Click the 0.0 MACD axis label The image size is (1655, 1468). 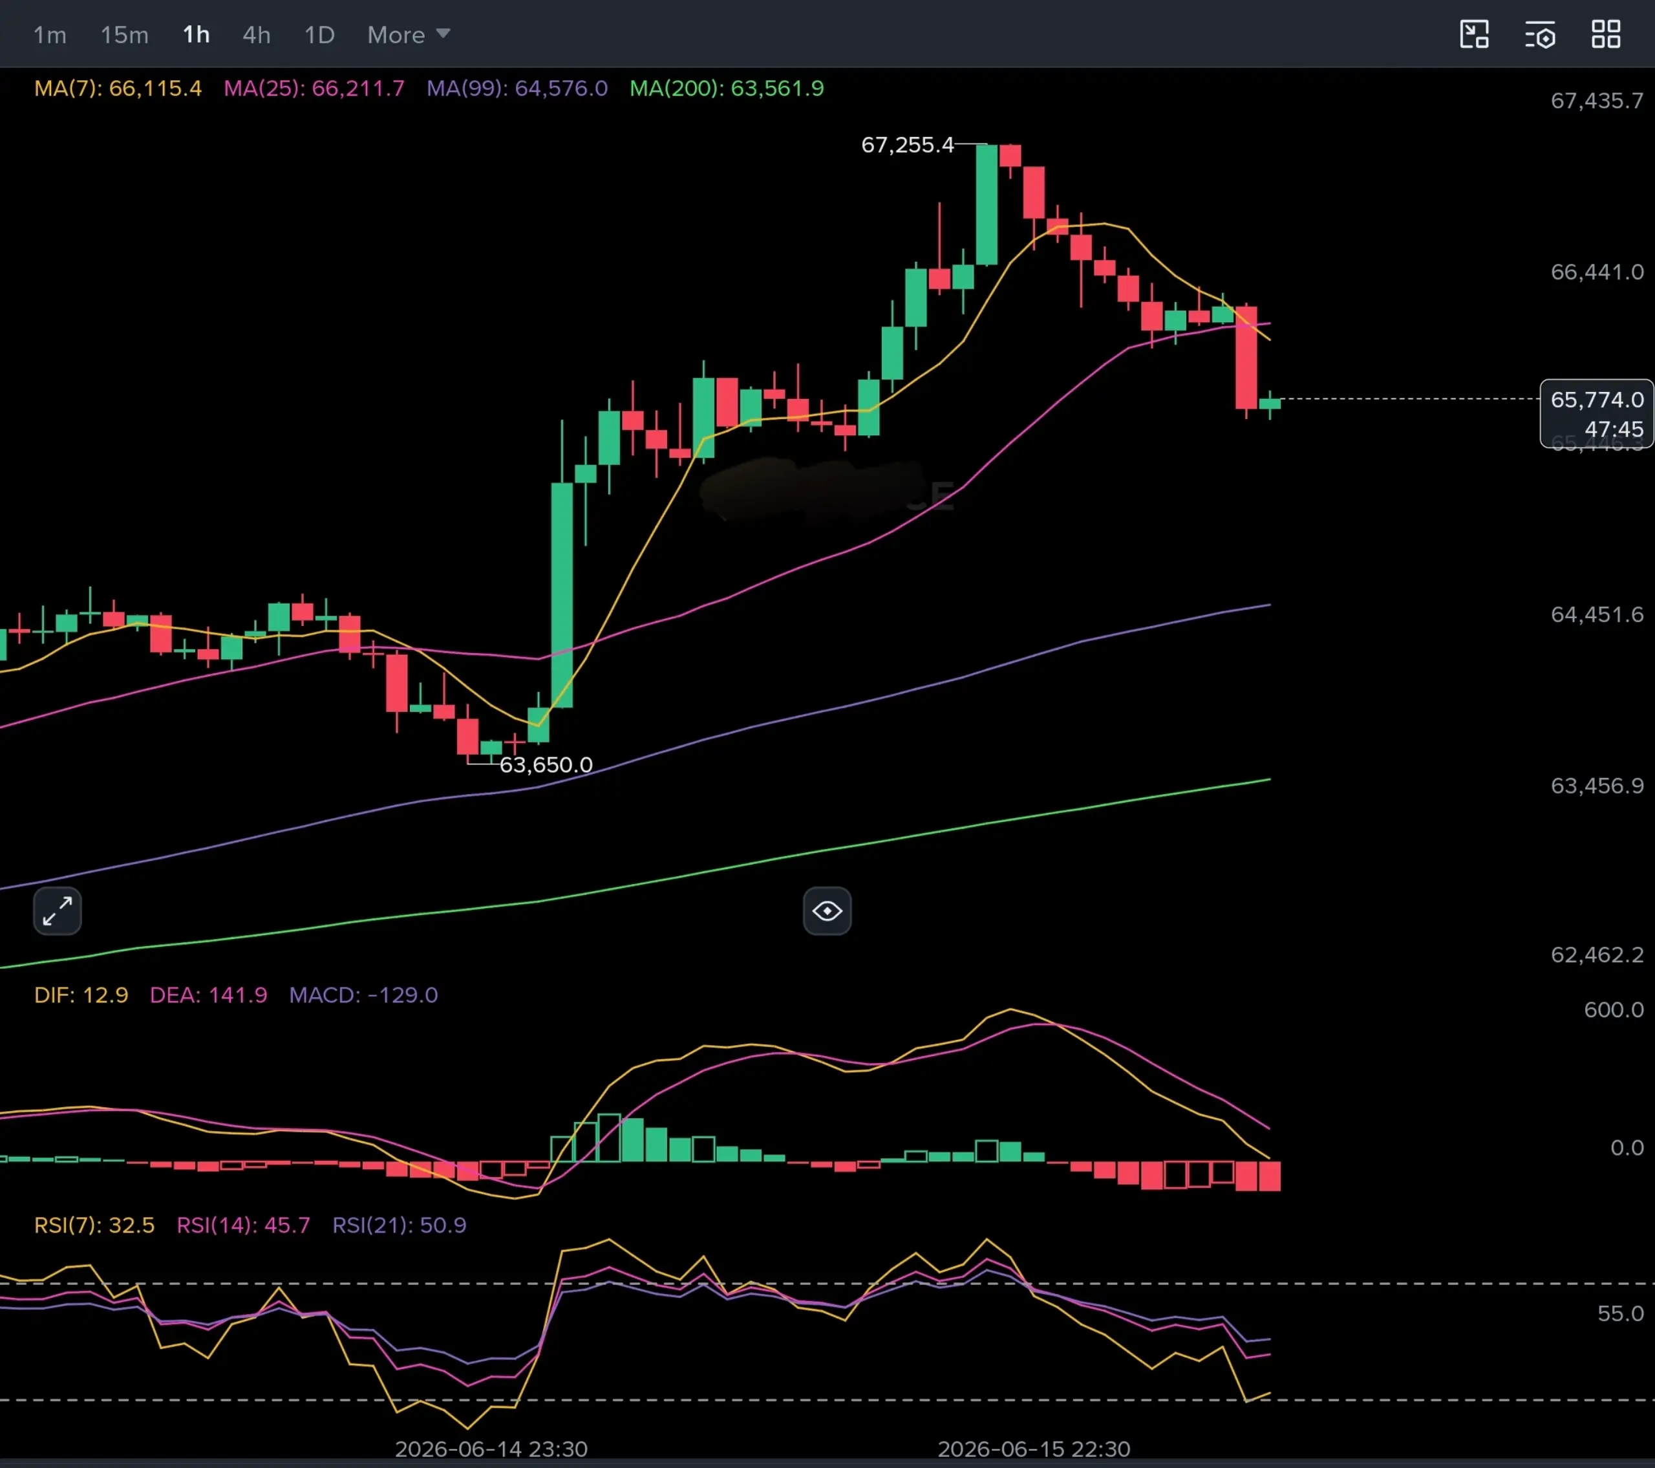click(1627, 1148)
